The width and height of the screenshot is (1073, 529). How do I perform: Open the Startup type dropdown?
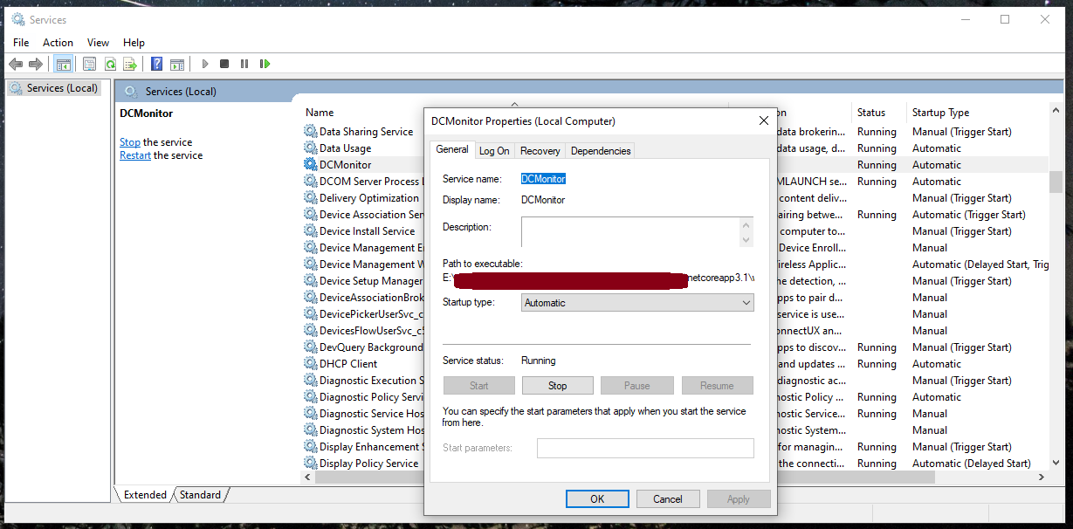coord(636,303)
